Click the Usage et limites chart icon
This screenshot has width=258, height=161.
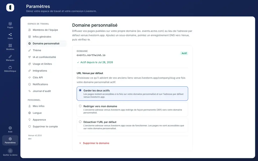click(x=30, y=64)
